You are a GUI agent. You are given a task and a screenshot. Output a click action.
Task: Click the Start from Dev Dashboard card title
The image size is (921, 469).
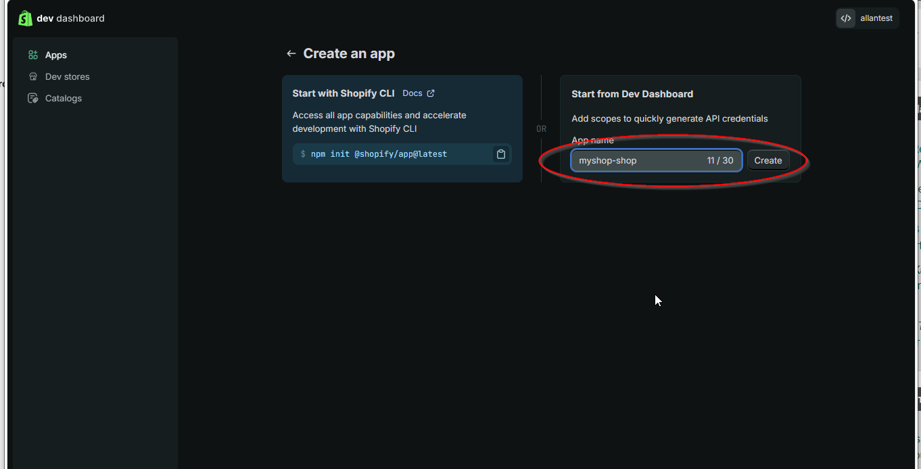click(x=632, y=94)
